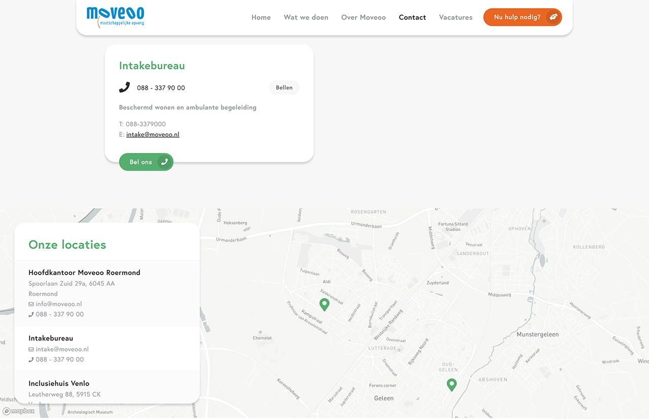Click address Leutherweg 88, 5915 CK
649x419 pixels.
(64, 394)
